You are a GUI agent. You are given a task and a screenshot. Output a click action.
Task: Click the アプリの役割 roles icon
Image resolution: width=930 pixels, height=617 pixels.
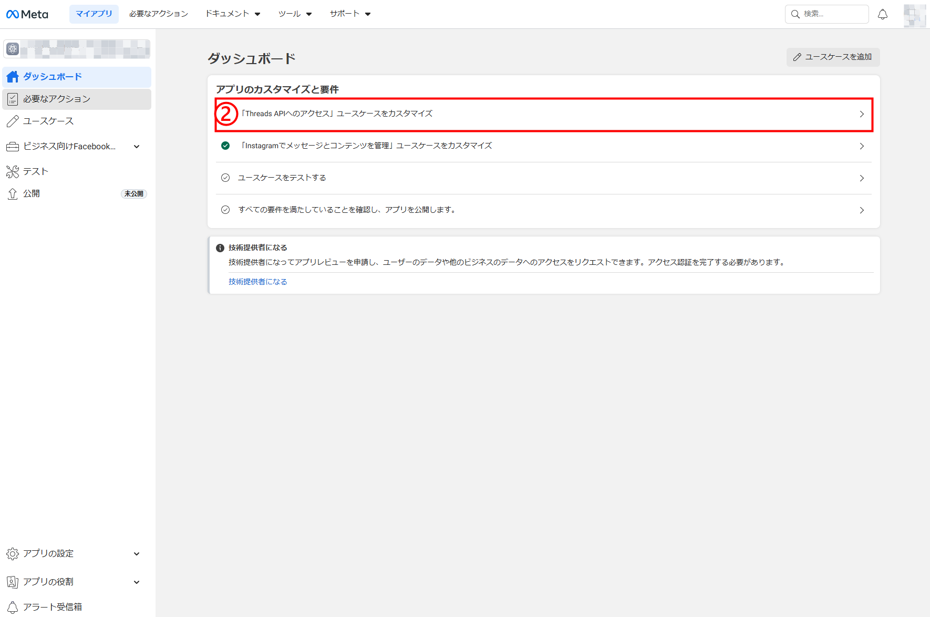tap(13, 582)
